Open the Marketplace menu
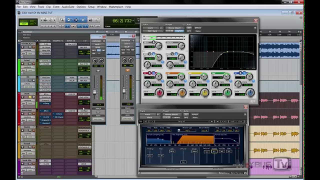Viewport: 320px width, 180px height. [116, 7]
